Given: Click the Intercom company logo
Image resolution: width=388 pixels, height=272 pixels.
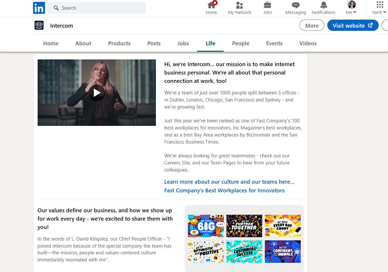Looking at the screenshot, I should coord(39,25).
